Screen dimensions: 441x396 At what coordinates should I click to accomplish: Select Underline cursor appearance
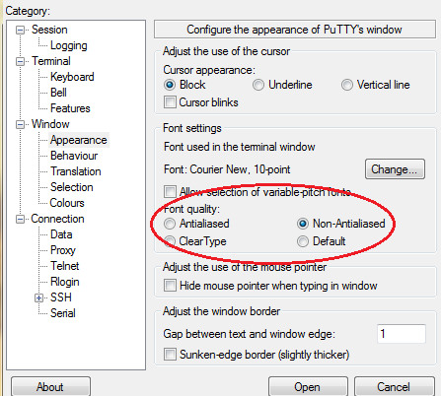point(258,85)
